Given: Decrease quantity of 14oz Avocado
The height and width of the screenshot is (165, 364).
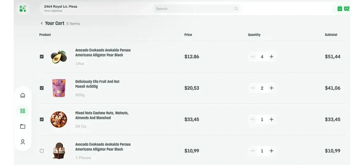Looking at the screenshot, I should (x=253, y=57).
